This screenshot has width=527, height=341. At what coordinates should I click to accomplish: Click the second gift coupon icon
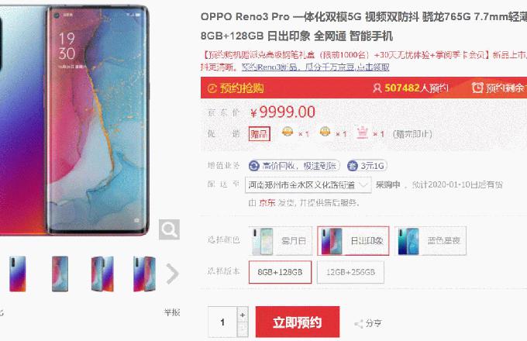(325, 131)
